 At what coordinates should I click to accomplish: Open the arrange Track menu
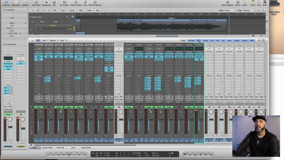pos(64,10)
